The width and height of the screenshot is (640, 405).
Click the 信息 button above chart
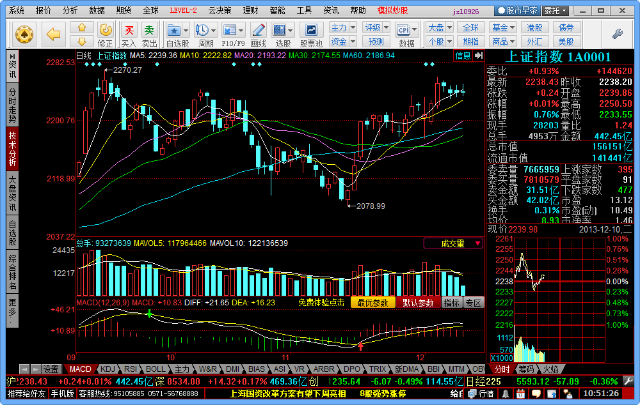tap(463, 56)
